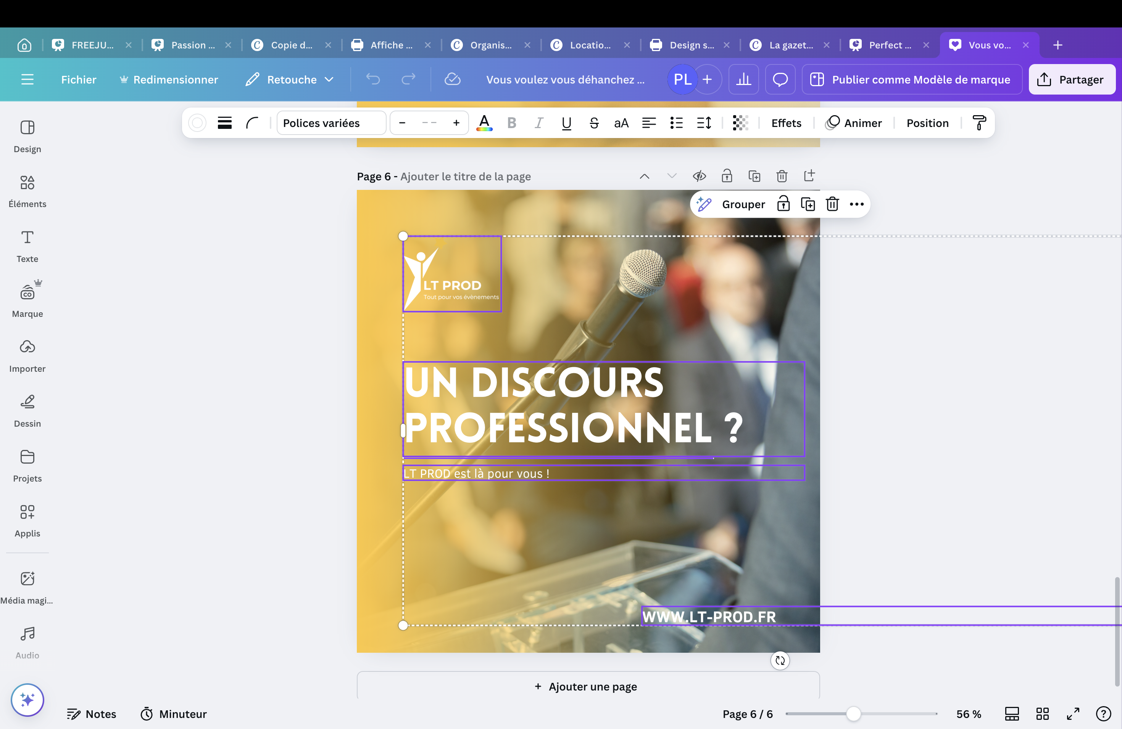Viewport: 1122px width, 729px height.
Task: Toggle underline text formatting
Action: point(566,123)
